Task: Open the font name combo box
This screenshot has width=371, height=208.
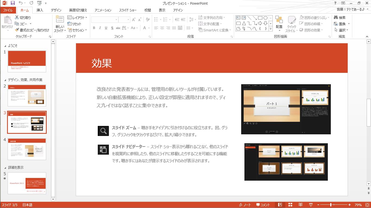Action: pyautogui.click(x=105, y=20)
